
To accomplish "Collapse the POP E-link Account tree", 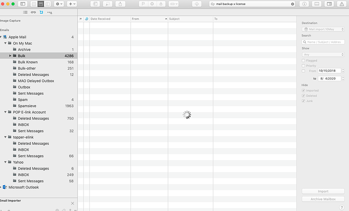I will [x=6, y=112].
